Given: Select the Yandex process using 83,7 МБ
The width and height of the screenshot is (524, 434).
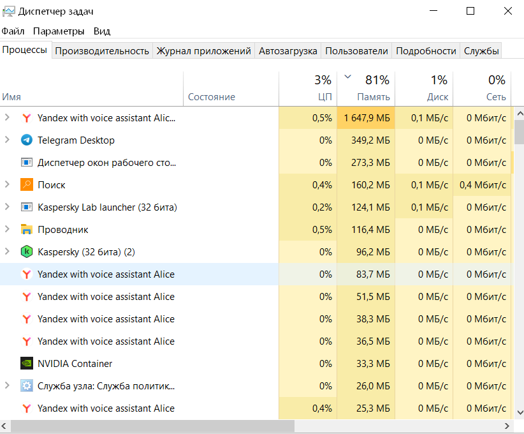Looking at the screenshot, I should tap(106, 274).
